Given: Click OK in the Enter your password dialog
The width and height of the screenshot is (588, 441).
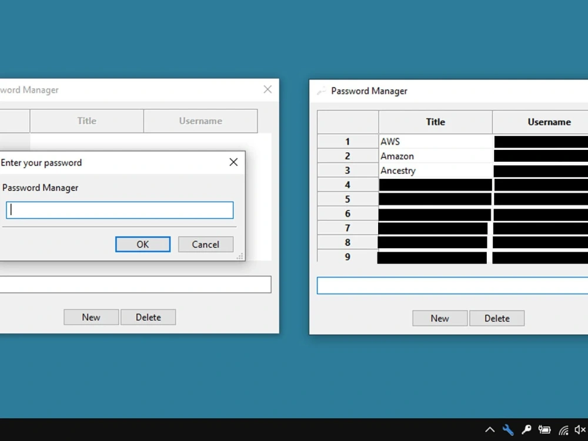Looking at the screenshot, I should 142,245.
